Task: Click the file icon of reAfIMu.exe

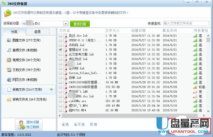Action: point(65,101)
